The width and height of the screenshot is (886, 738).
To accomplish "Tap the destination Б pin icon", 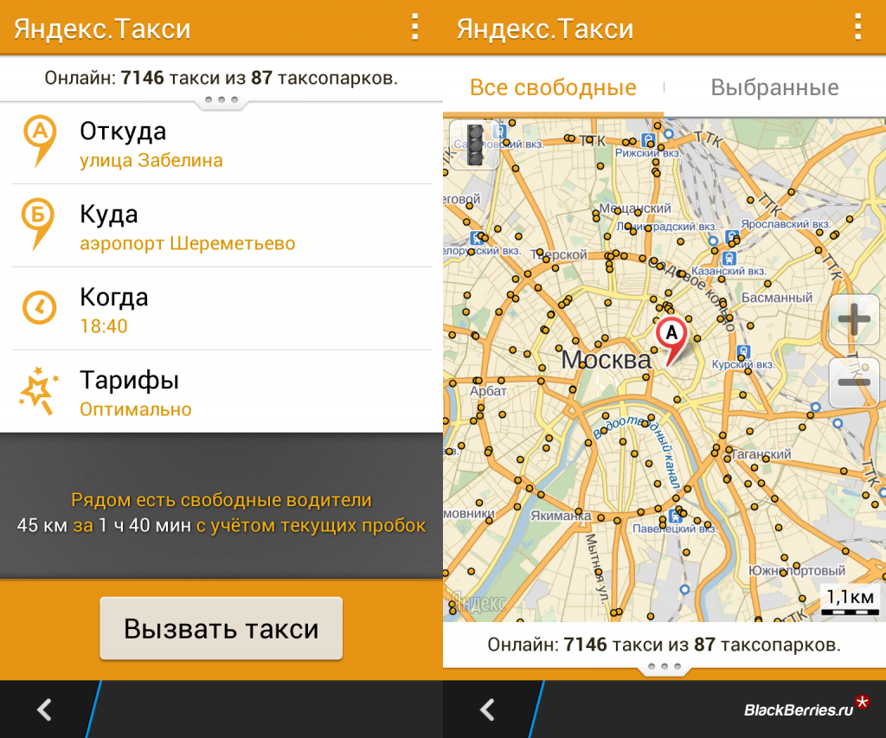I will tap(37, 224).
